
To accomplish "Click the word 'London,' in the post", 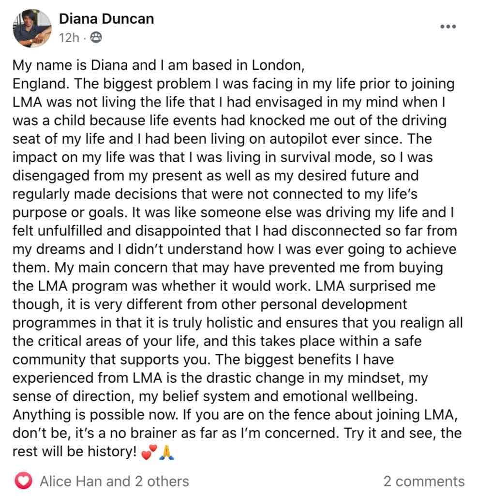I will 278,66.
